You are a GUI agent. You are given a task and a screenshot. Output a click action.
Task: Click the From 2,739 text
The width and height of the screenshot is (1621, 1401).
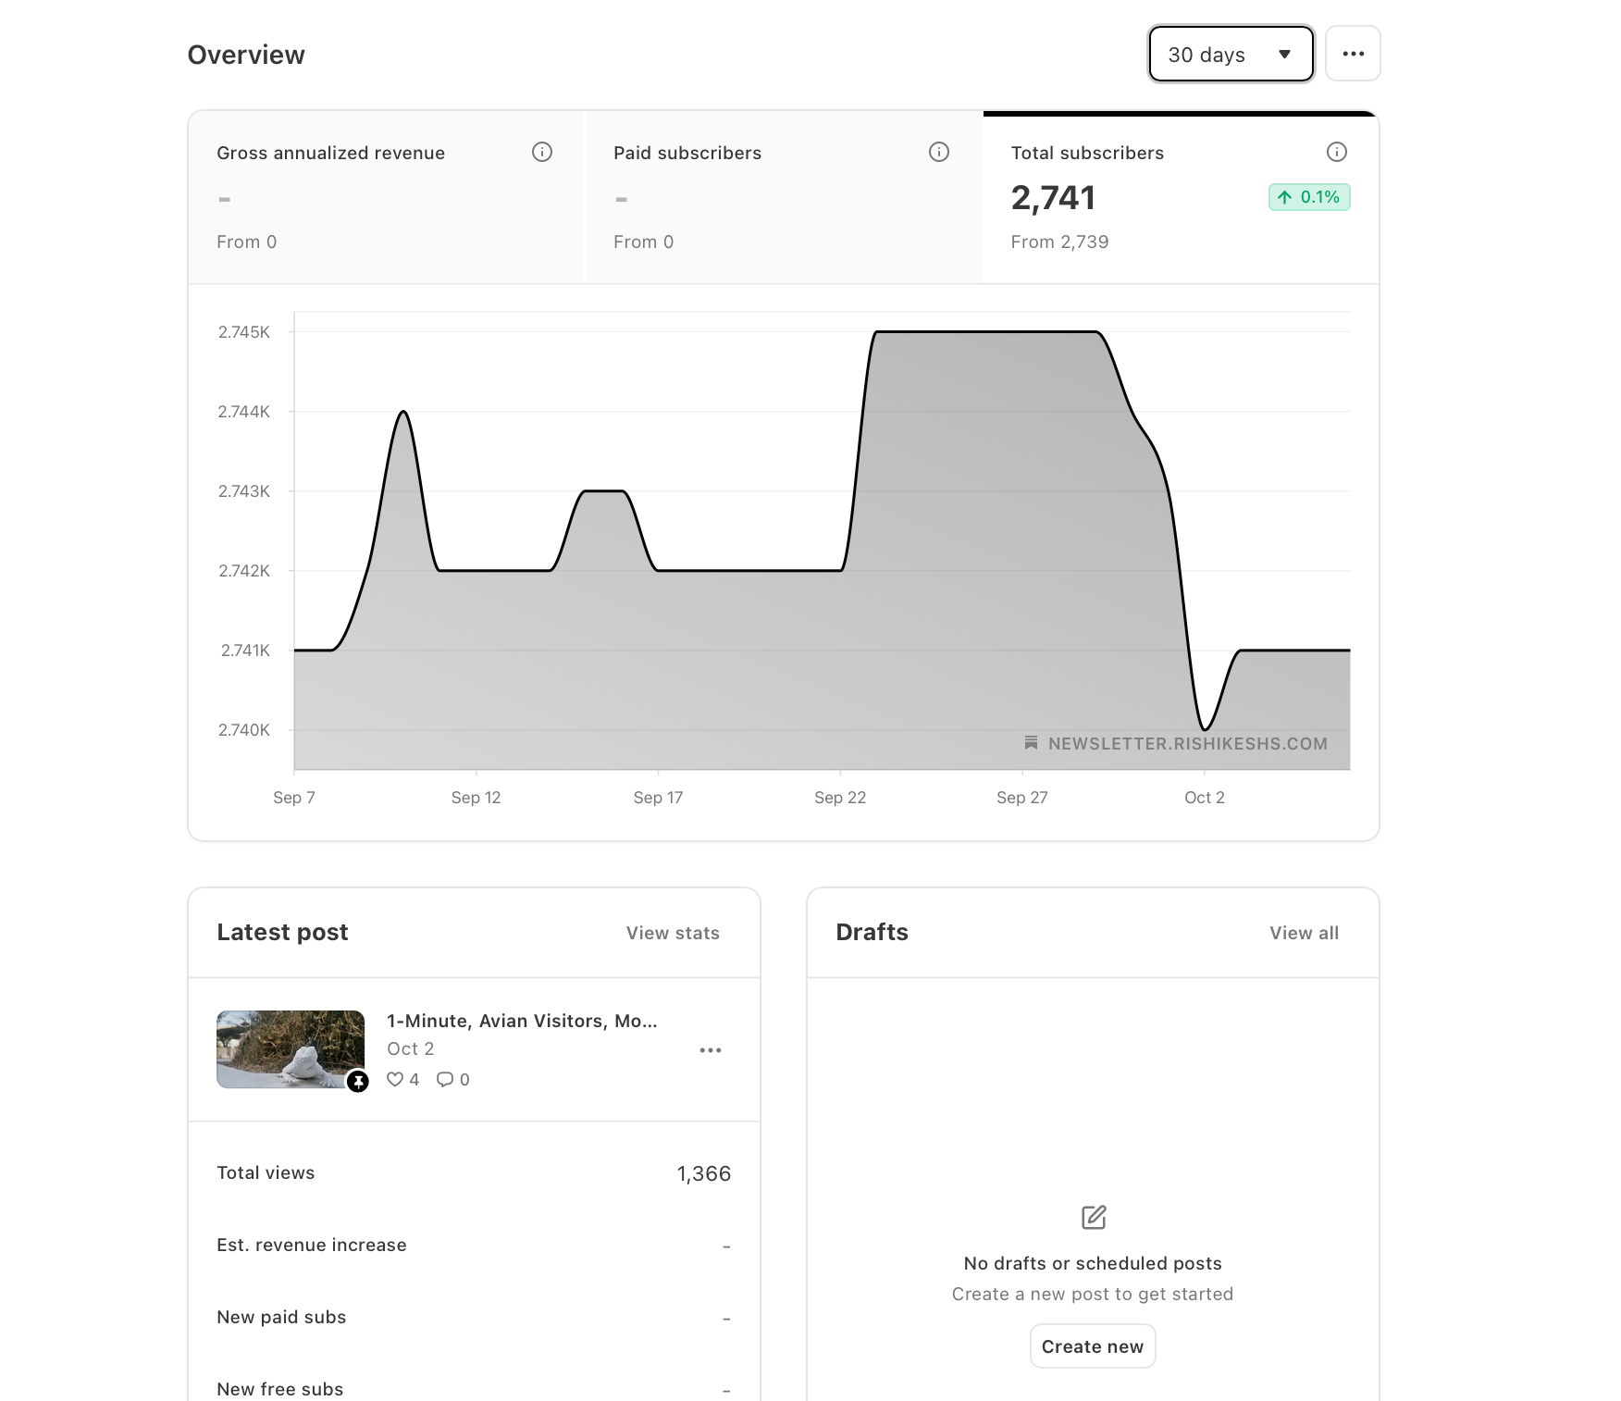click(x=1059, y=242)
